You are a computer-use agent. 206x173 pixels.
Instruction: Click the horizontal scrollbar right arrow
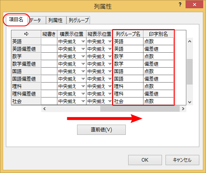pyautogui.click(x=183, y=109)
